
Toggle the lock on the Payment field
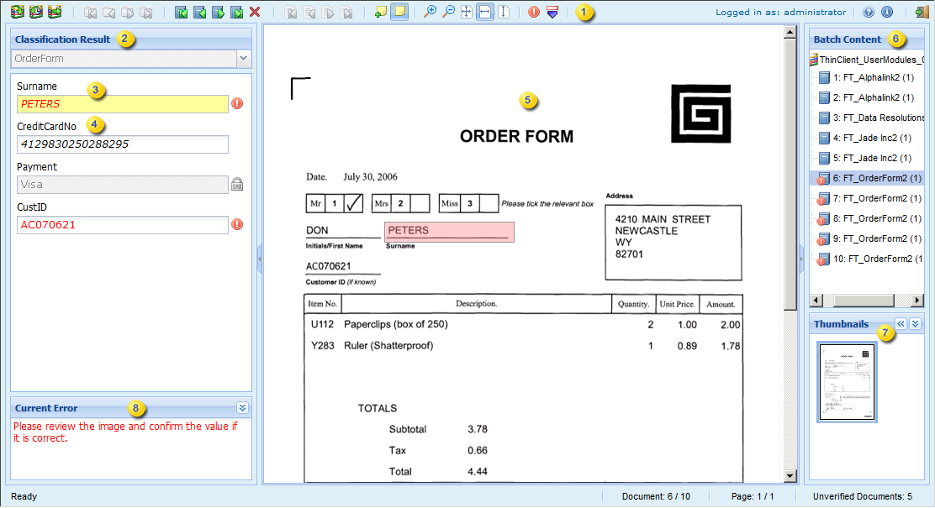[237, 184]
